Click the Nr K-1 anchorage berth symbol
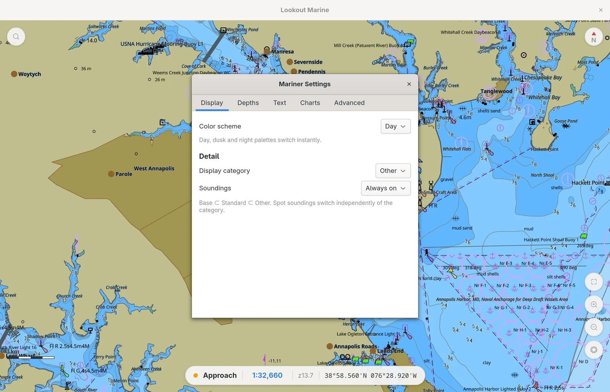The height and width of the screenshot is (392, 610). coord(546,370)
